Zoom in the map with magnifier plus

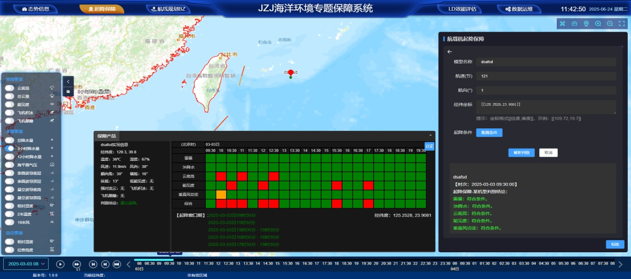(x=598, y=24)
